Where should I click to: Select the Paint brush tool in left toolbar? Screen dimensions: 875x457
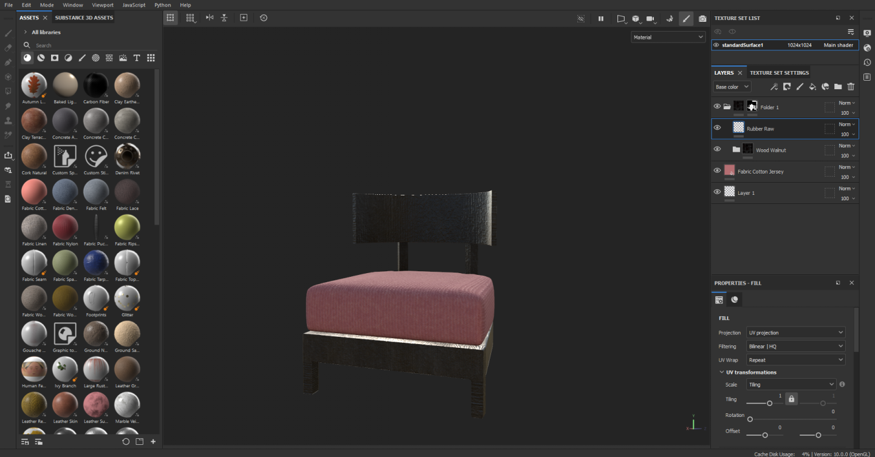(x=9, y=33)
